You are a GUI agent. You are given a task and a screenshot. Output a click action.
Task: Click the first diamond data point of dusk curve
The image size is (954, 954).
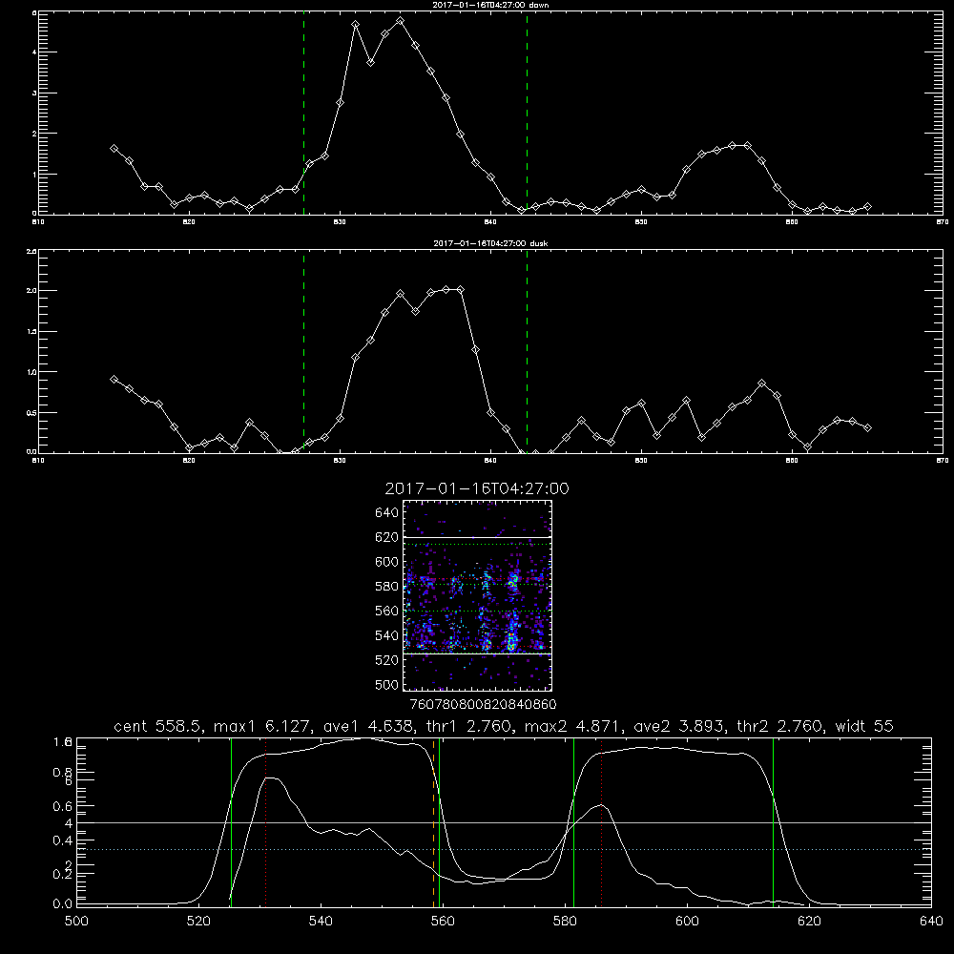click(114, 379)
